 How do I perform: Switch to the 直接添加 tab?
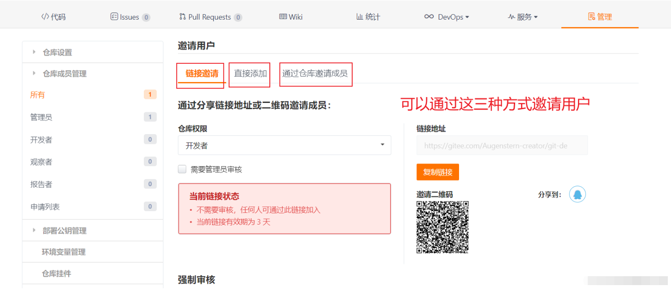251,74
